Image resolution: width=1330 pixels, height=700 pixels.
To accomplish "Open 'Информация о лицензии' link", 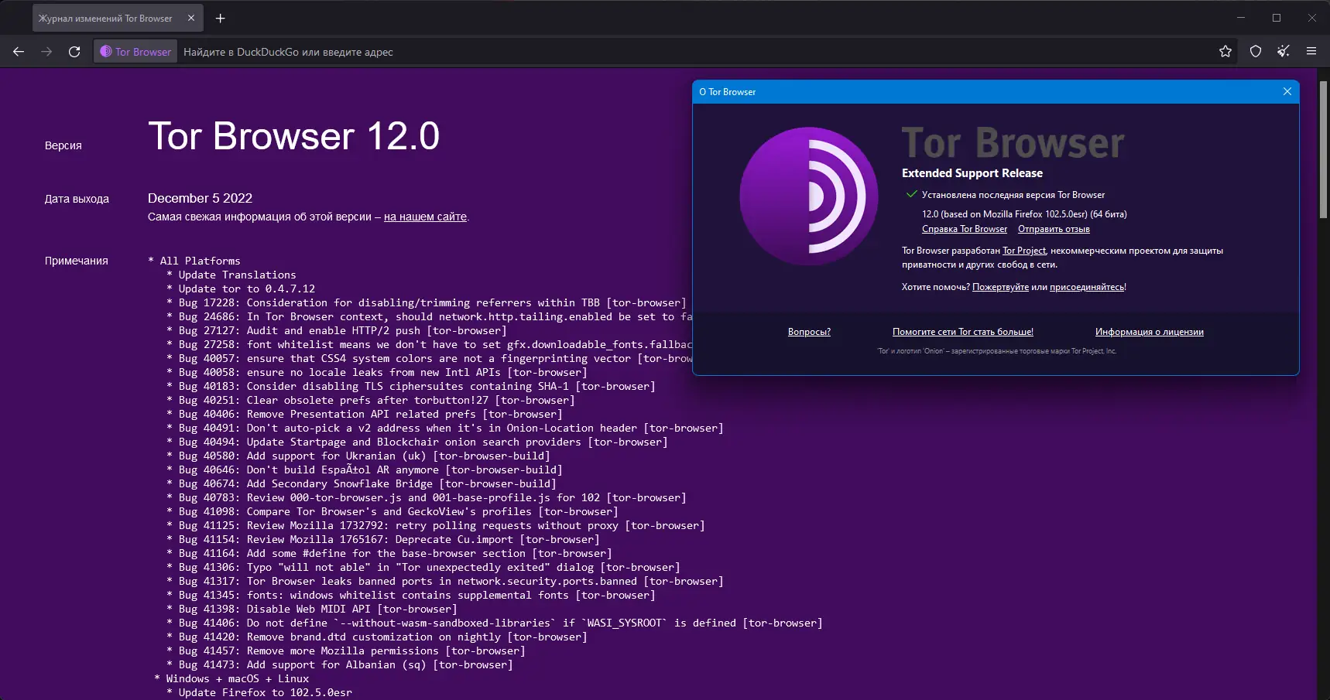I will pos(1150,332).
